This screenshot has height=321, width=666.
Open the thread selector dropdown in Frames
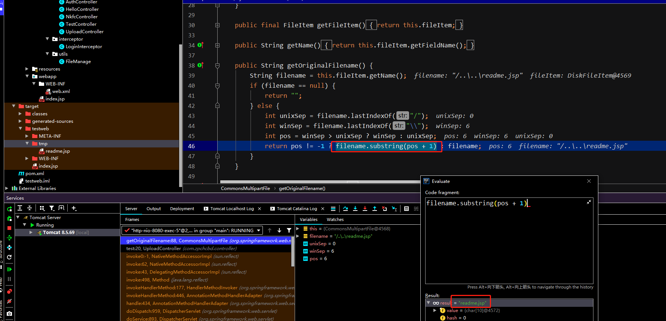coord(192,230)
